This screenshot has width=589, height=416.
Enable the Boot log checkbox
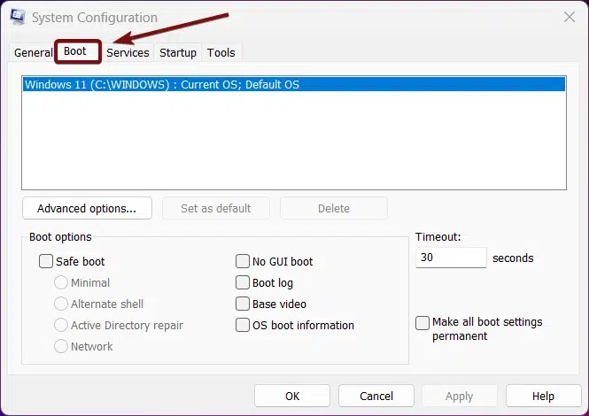tap(243, 282)
